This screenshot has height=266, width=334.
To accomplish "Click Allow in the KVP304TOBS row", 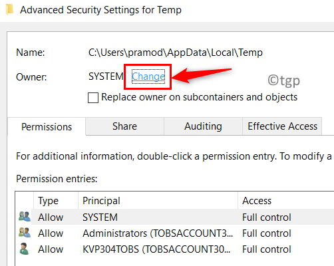I will tap(51, 249).
